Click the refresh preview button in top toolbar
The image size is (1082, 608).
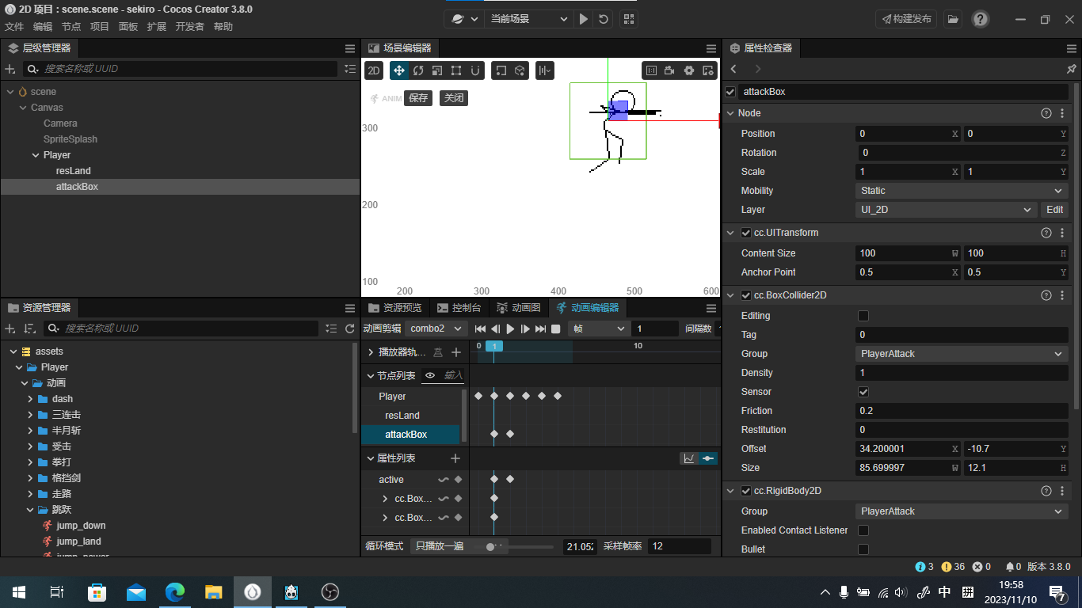coord(604,19)
